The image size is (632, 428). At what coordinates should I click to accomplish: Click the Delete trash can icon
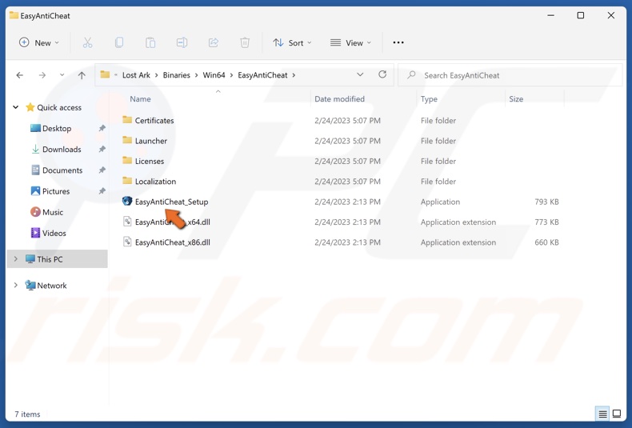pos(245,42)
